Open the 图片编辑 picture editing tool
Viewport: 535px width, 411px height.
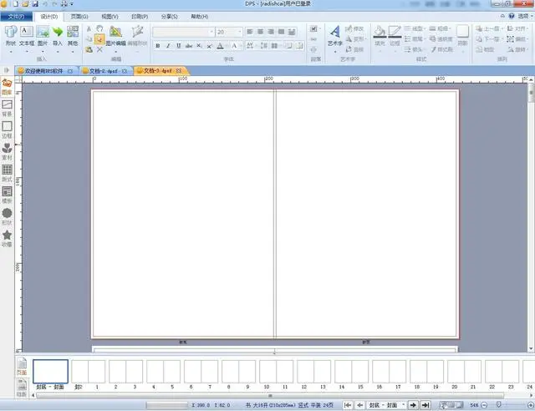coord(115,32)
